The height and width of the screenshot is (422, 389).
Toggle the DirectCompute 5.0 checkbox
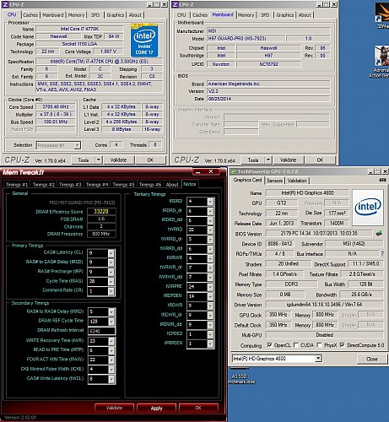(343, 345)
